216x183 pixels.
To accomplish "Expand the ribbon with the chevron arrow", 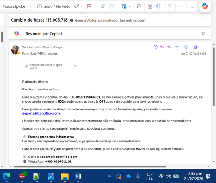I will click(192, 7).
